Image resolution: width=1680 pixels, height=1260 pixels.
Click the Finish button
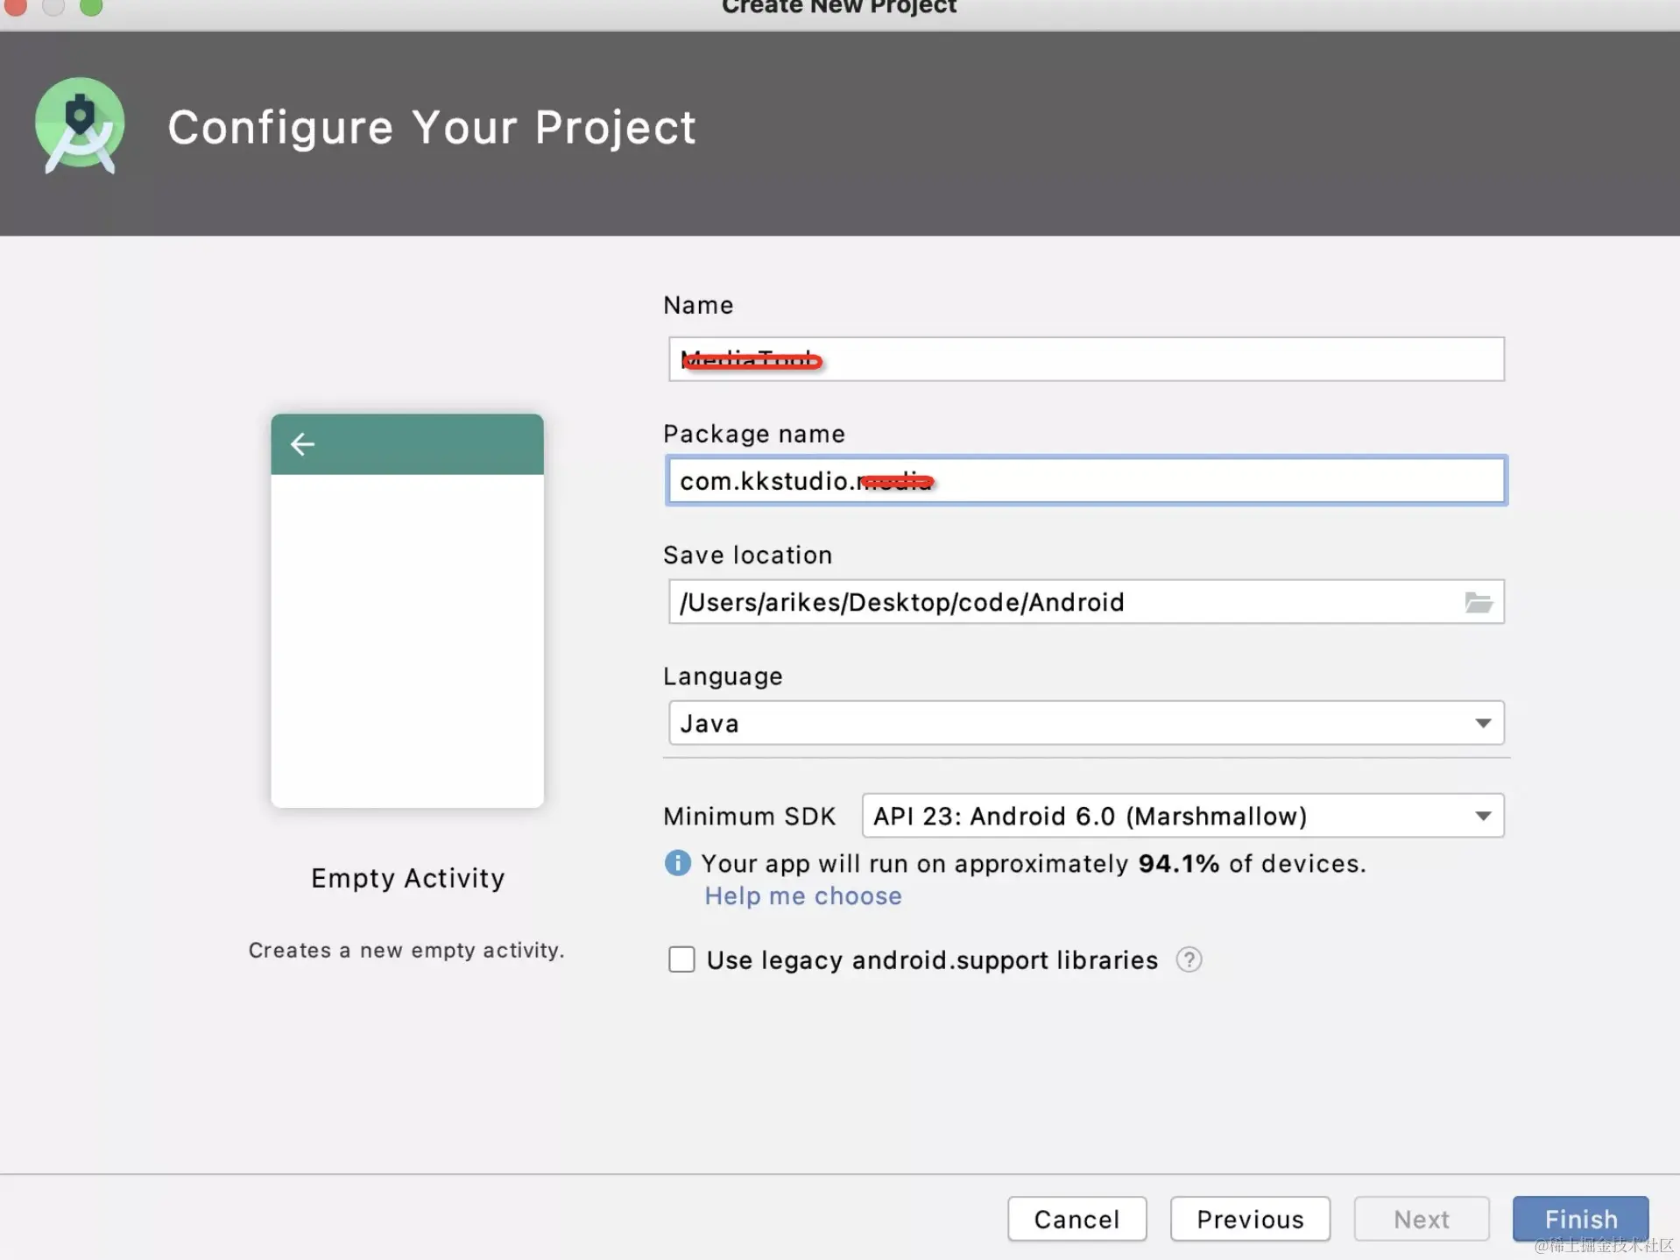pyautogui.click(x=1579, y=1219)
